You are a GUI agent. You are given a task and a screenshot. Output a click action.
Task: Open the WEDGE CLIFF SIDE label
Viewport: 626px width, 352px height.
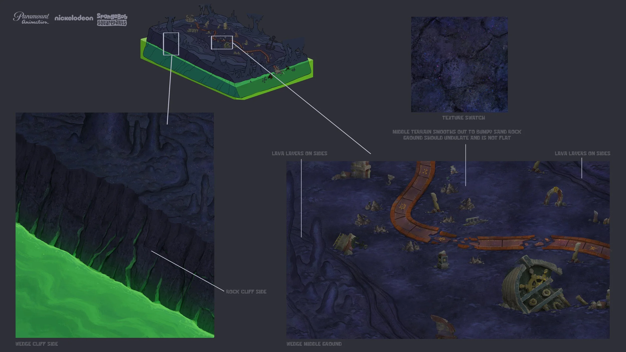pos(37,344)
